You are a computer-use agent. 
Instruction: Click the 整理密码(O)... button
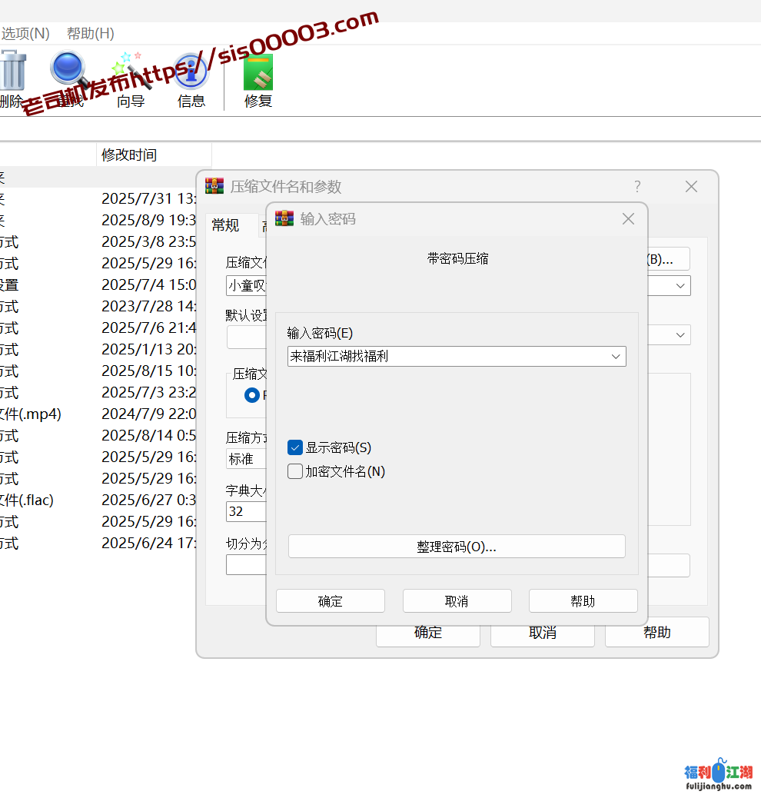(457, 546)
